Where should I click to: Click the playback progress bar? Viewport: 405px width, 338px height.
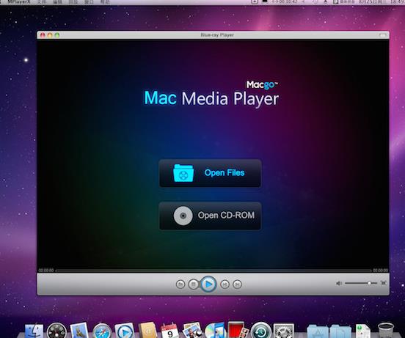click(x=214, y=271)
